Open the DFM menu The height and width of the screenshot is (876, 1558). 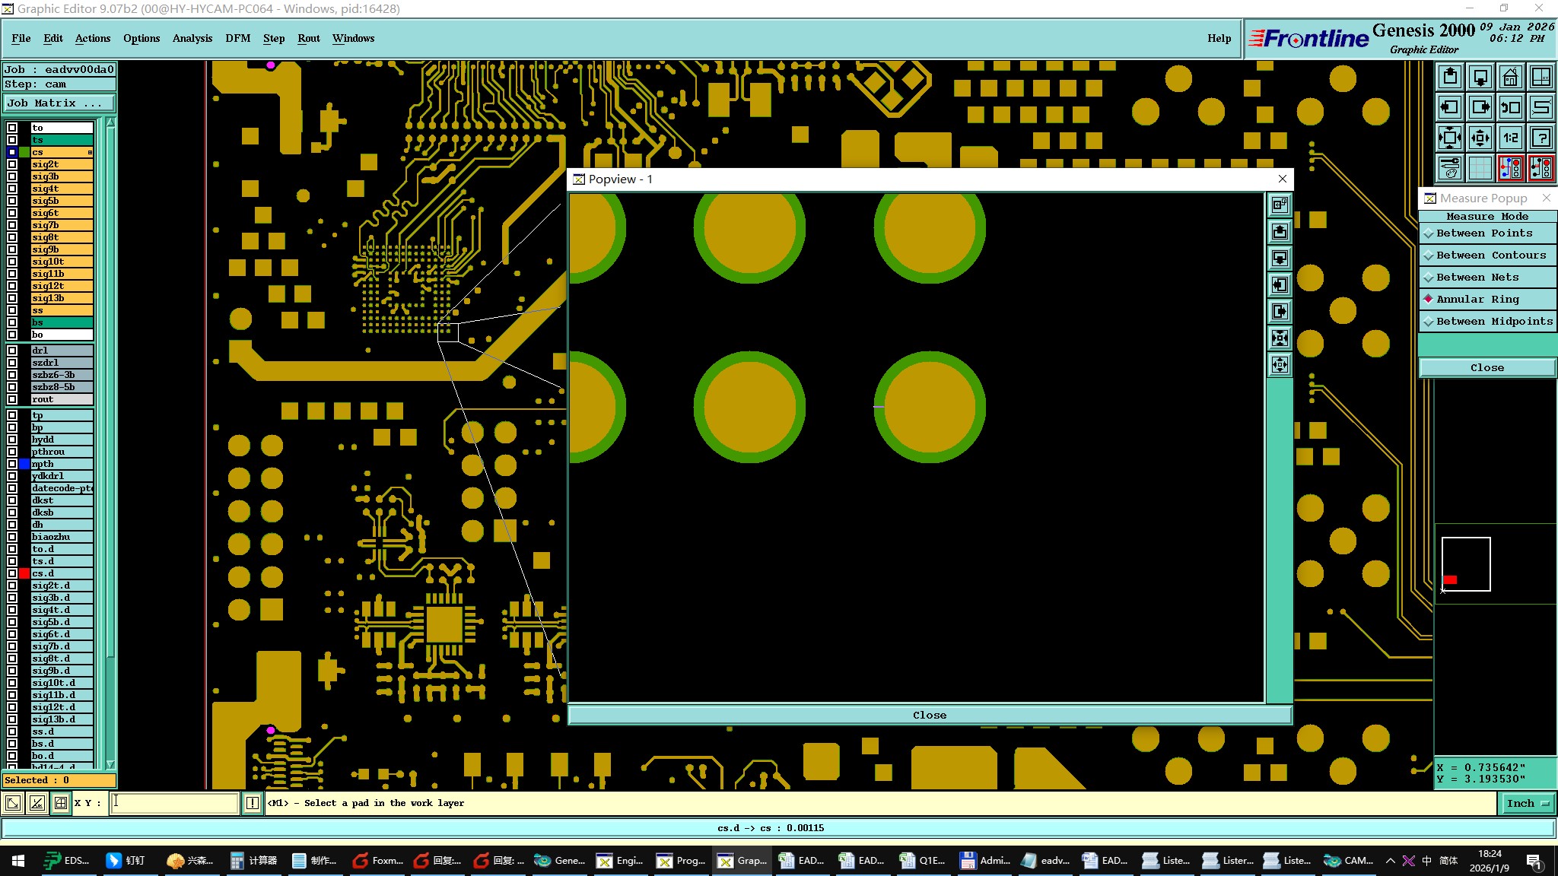click(237, 38)
